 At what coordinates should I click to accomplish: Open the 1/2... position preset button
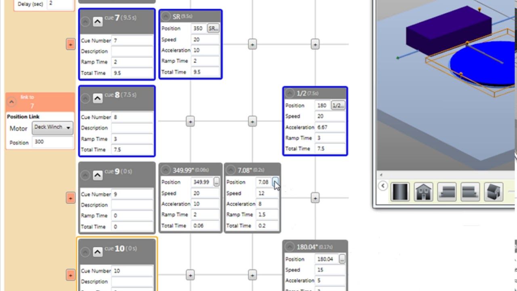337,105
